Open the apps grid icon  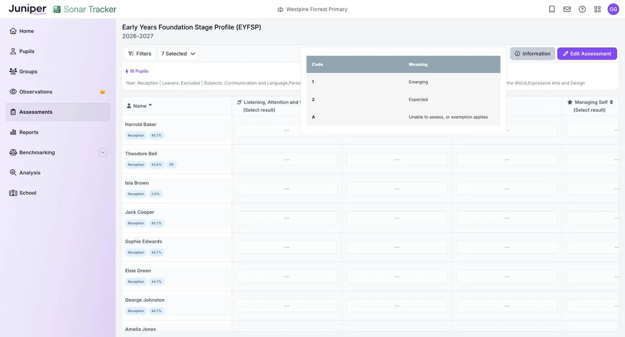pyautogui.click(x=598, y=9)
